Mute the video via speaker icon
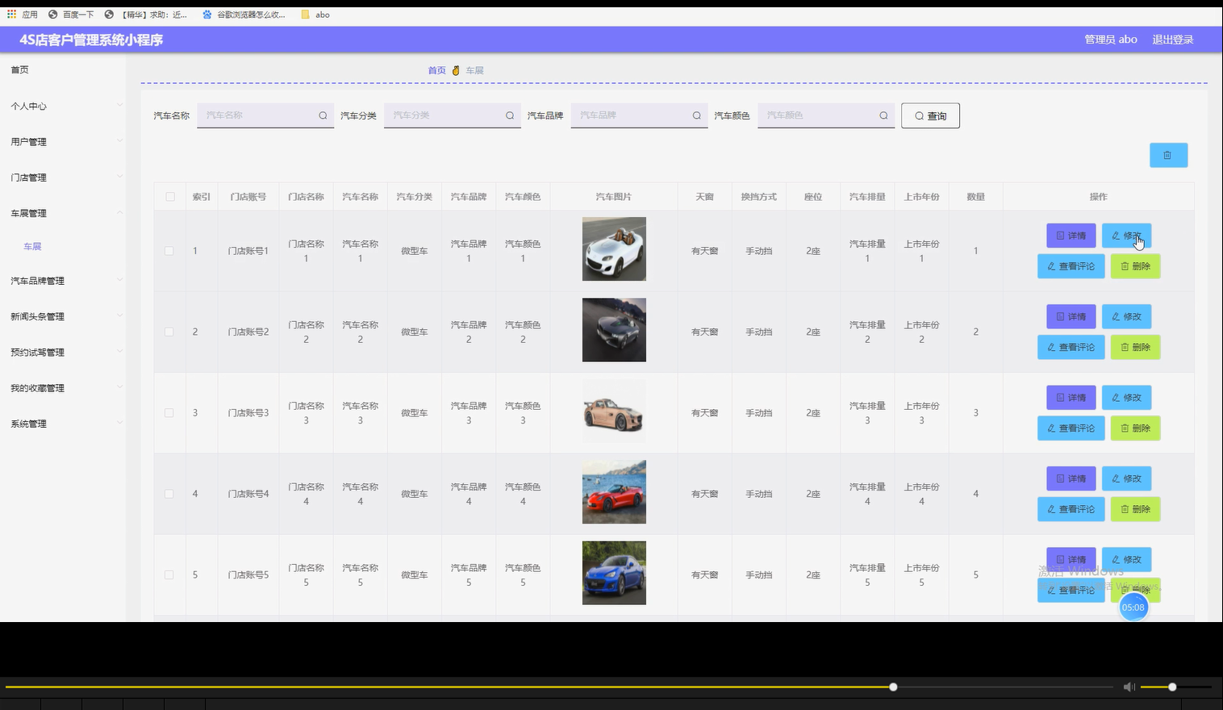Viewport: 1223px width, 710px height. click(x=1129, y=687)
